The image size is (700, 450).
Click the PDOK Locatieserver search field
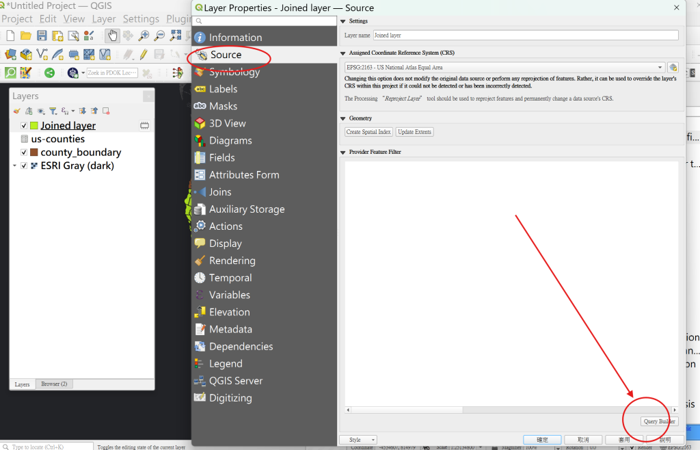113,72
